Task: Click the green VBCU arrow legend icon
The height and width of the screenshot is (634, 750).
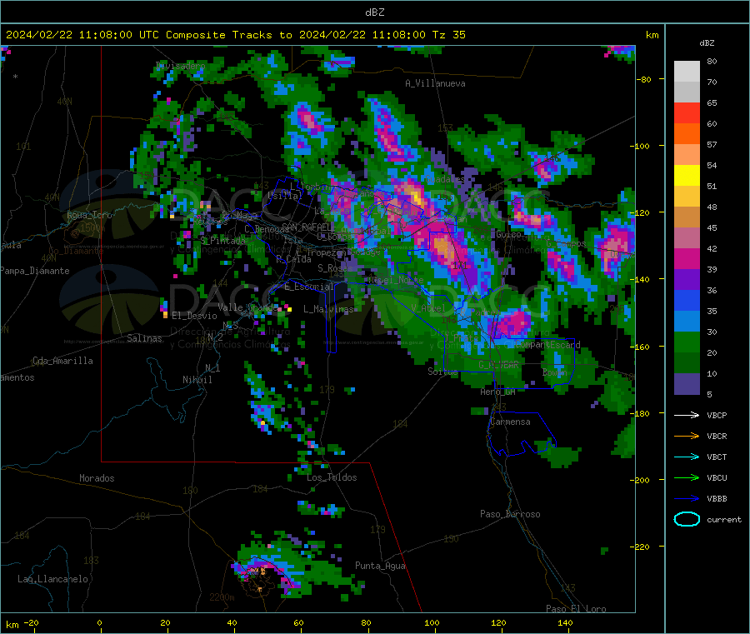Action: 687,477
